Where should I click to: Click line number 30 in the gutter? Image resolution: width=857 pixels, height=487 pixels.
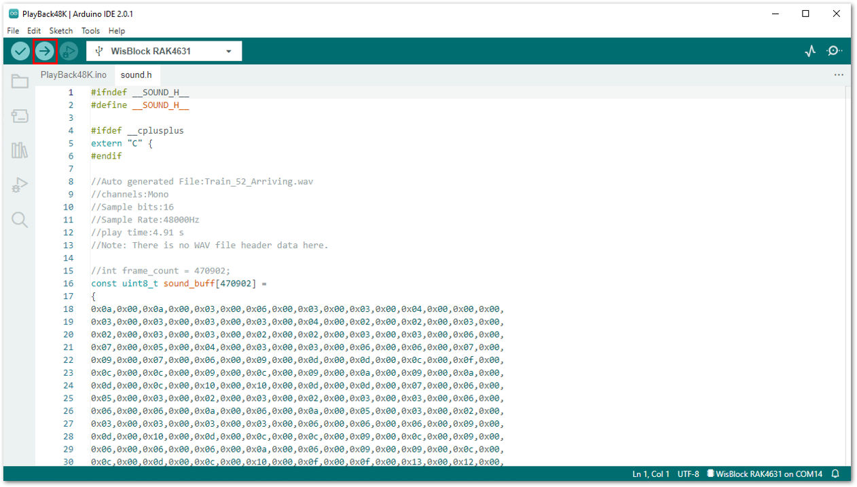[68, 462]
